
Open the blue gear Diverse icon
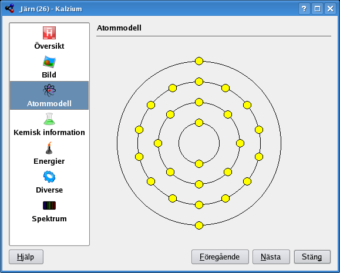(49, 177)
